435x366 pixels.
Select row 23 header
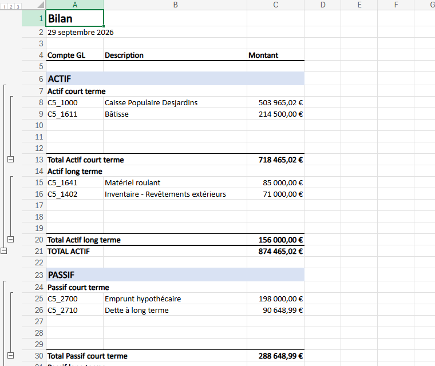coord(34,274)
